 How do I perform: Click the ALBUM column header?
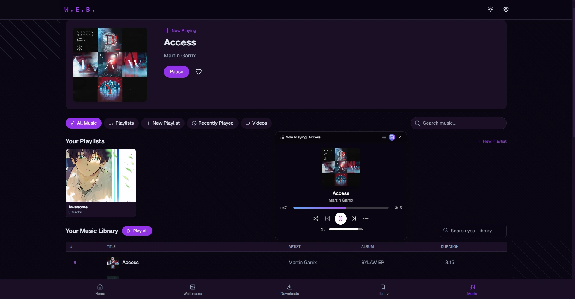[368, 247]
